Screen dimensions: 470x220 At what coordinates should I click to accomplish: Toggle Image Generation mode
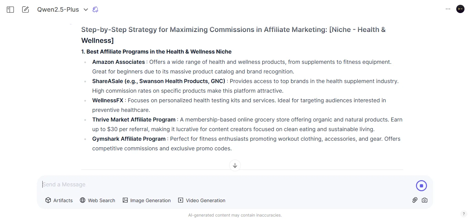[147, 200]
